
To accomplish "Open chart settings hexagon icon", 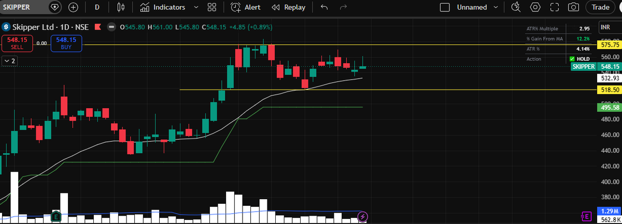I will click(535, 7).
